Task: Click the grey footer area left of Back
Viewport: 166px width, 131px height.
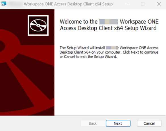Action: pyautogui.click(x=40, y=123)
